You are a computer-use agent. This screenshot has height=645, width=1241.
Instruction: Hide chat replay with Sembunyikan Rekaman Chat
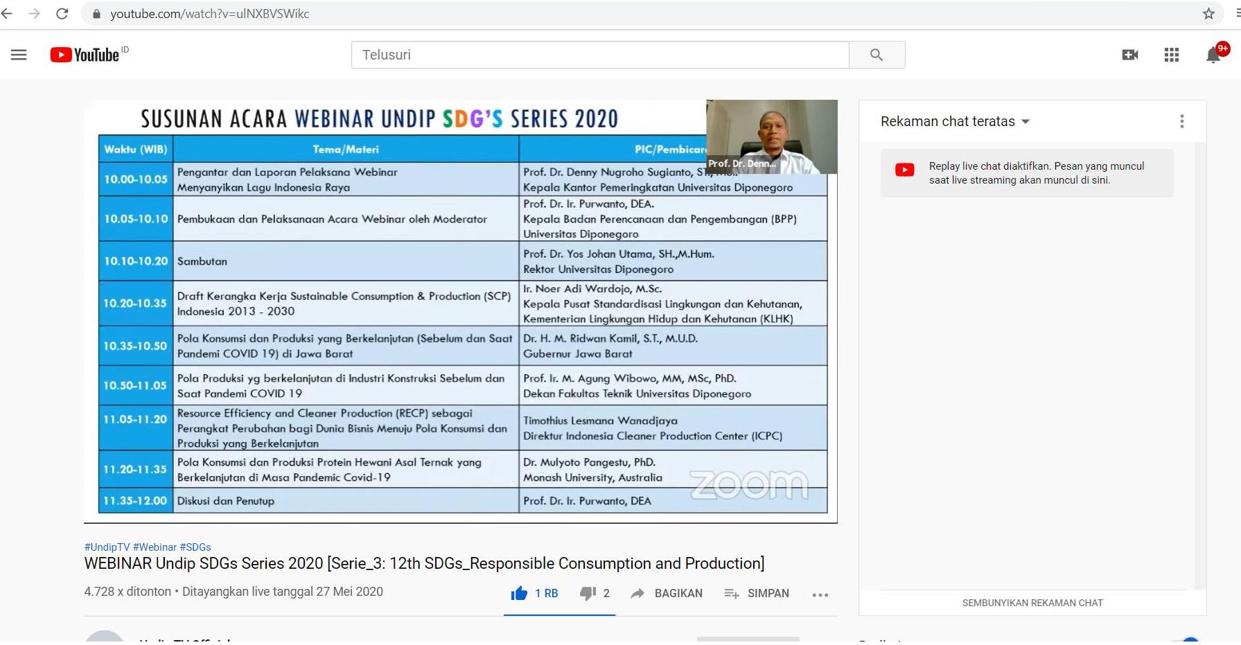pyautogui.click(x=1032, y=603)
